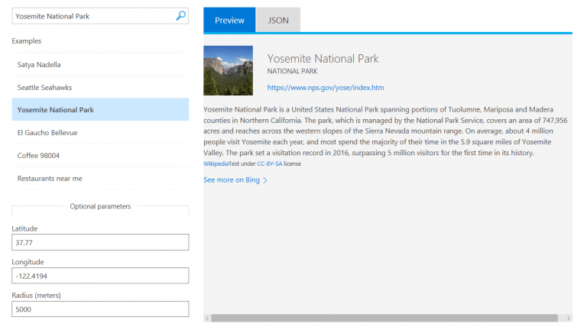587x327 pixels.
Task: Select the Coffee 98004 example
Action: (38, 155)
